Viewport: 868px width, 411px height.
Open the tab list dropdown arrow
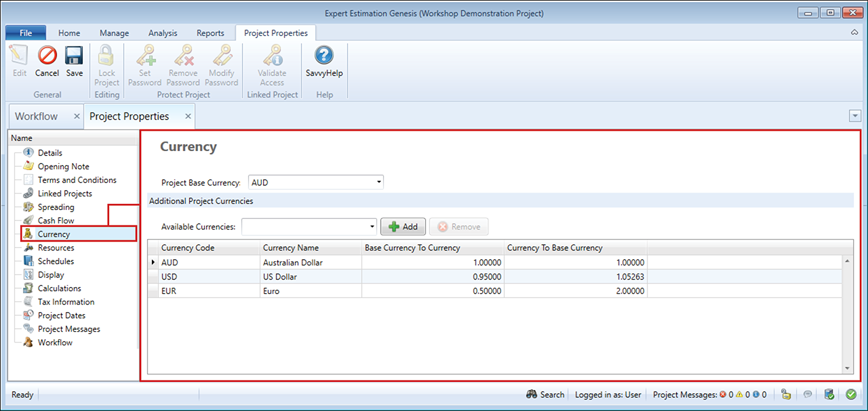[854, 116]
